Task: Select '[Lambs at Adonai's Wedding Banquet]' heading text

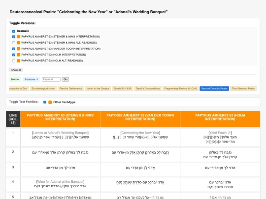Action: point(60,133)
